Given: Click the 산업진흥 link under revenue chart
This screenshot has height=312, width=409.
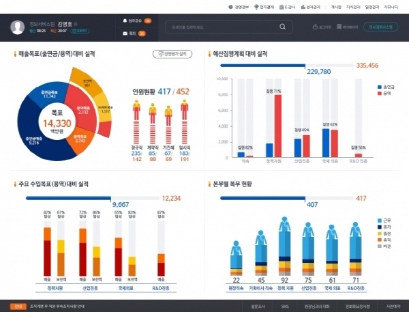Looking at the screenshot, I should (90, 289).
